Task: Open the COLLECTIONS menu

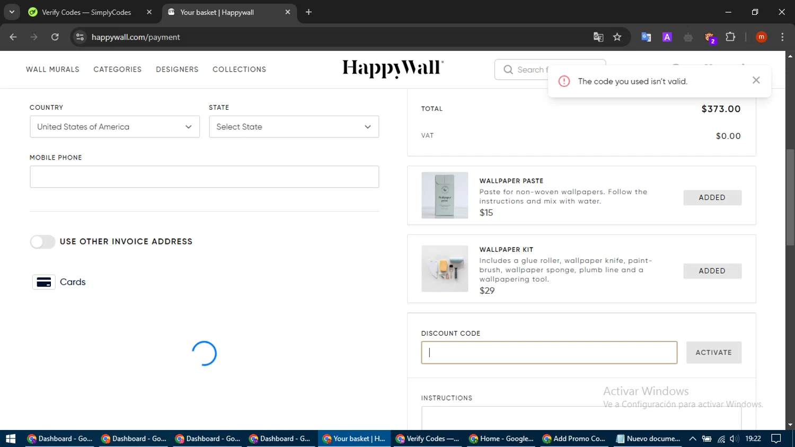Action: [x=240, y=69]
